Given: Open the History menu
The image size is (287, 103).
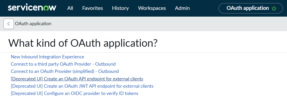Looking at the screenshot, I should pyautogui.click(x=120, y=8).
